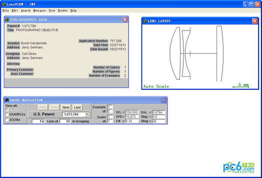262x178 pixels.
Task: Go to the Next lens
Action: click(65, 107)
